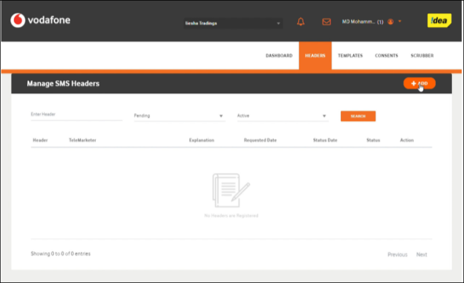The image size is (464, 283).
Task: Go to the Dashboard tab
Action: (x=279, y=56)
